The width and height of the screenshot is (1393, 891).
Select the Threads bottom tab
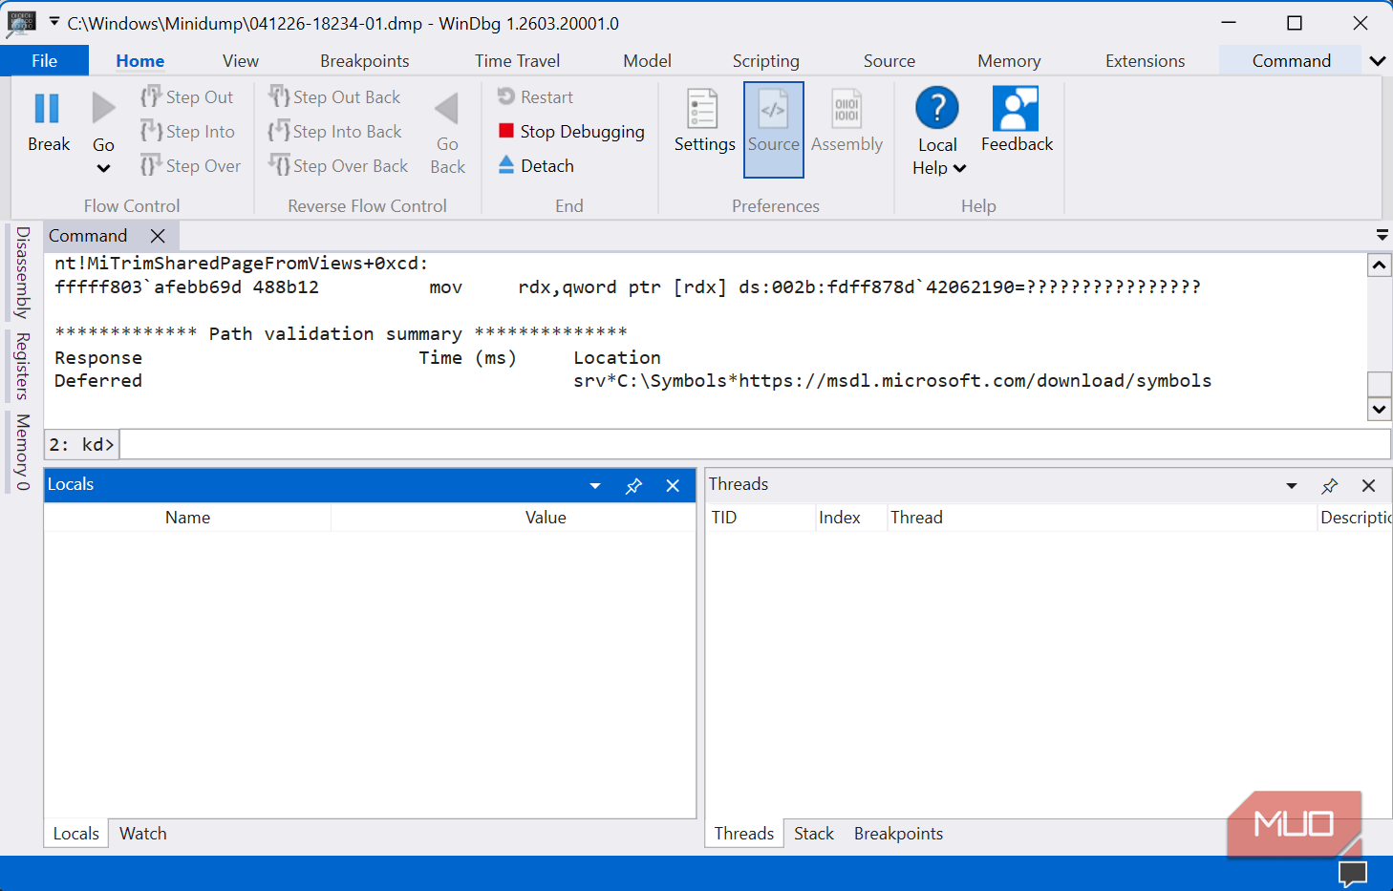(744, 834)
